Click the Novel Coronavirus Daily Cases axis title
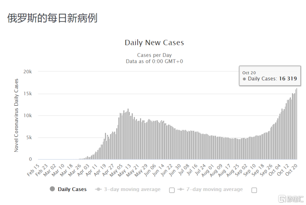306x205 pixels. tap(16, 115)
